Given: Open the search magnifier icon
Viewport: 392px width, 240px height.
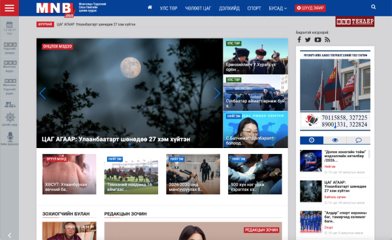Looking at the screenshot, I should pos(373,7).
